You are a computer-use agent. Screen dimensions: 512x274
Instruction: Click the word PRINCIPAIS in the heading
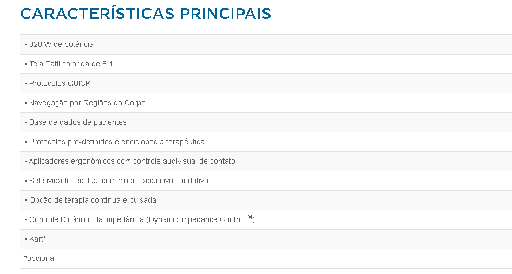tap(226, 14)
